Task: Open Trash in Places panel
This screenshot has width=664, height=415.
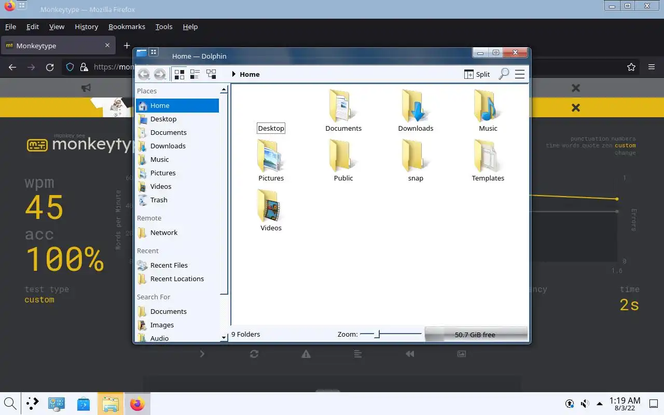Action: pos(177,200)
